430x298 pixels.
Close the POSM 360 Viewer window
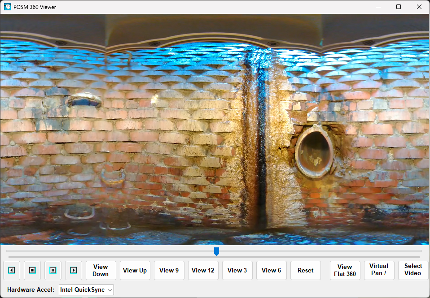click(419, 7)
